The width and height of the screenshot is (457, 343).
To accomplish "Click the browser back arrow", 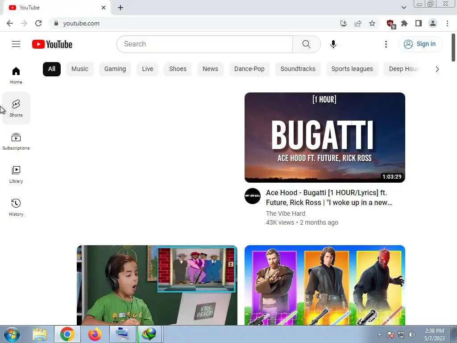I will 10,23.
